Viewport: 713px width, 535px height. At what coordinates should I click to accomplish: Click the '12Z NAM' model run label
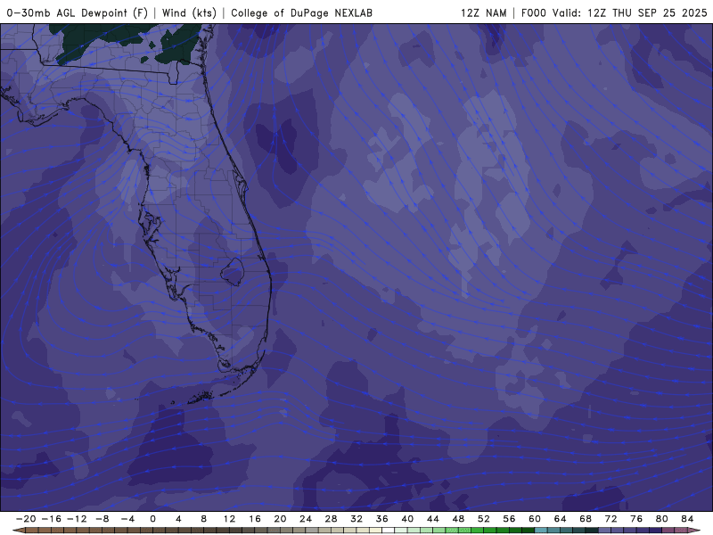(483, 13)
